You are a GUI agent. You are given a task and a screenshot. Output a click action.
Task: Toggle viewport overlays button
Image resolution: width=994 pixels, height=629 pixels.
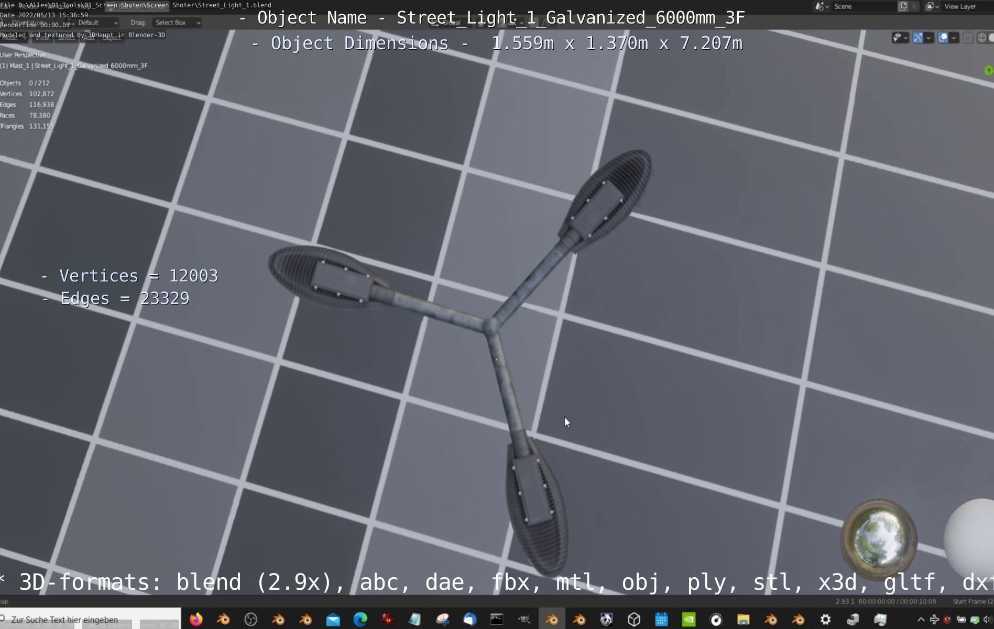(x=943, y=38)
